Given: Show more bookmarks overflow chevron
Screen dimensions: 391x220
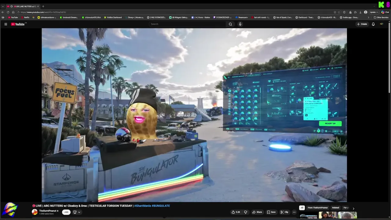Looking at the screenshot, I should click(368, 17).
